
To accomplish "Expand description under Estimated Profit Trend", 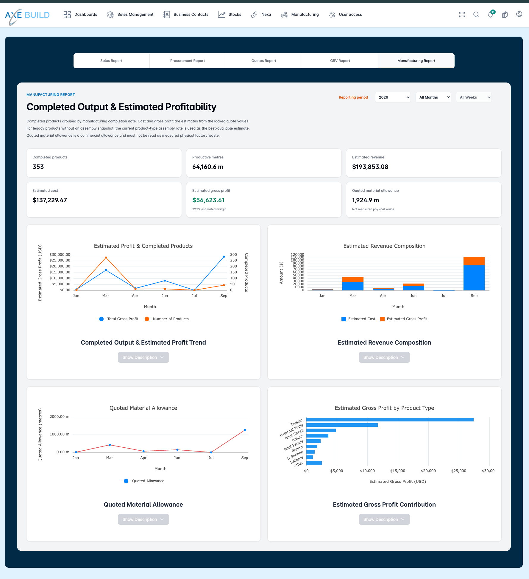I will click(x=143, y=357).
